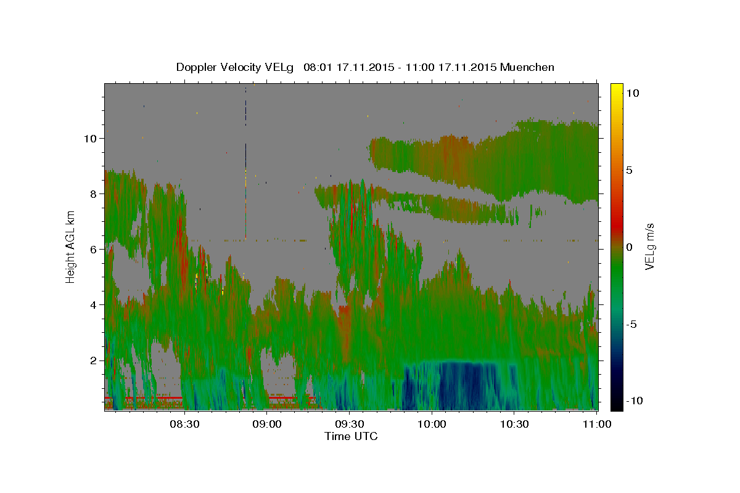740x493 pixels.
Task: Click the "Height AGL km" axis label
Action: (x=71, y=246)
